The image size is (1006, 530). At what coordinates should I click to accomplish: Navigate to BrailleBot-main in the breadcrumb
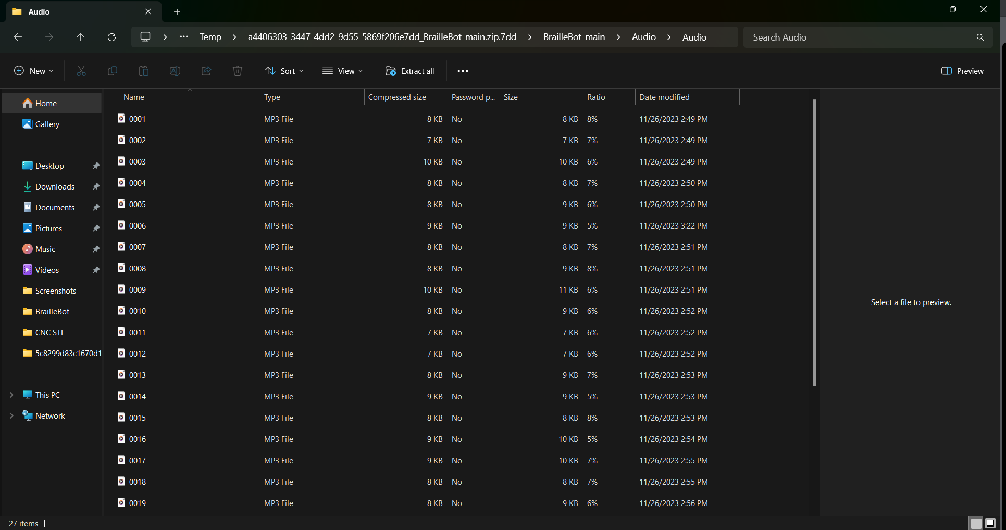tap(574, 37)
